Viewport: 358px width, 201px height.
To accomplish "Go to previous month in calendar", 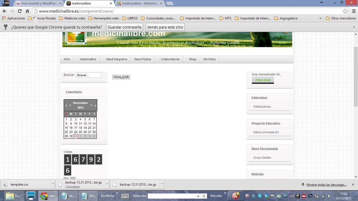I will pyautogui.click(x=70, y=105).
